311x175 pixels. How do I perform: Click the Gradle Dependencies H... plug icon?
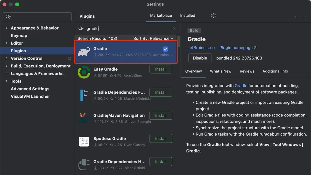(x=84, y=165)
